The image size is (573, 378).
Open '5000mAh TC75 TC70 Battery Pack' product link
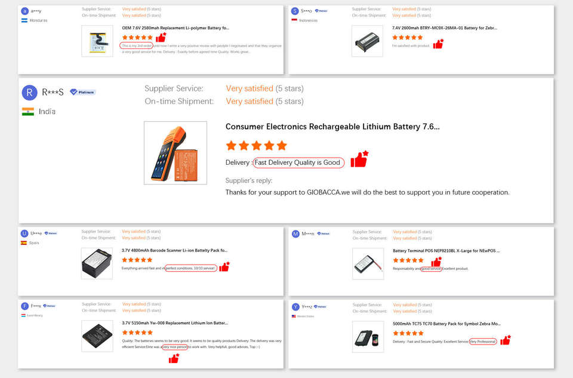(446, 324)
